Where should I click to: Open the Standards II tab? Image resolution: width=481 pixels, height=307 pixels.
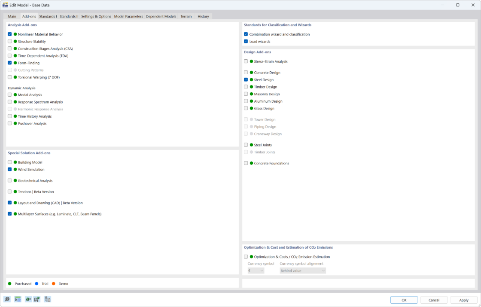point(69,16)
